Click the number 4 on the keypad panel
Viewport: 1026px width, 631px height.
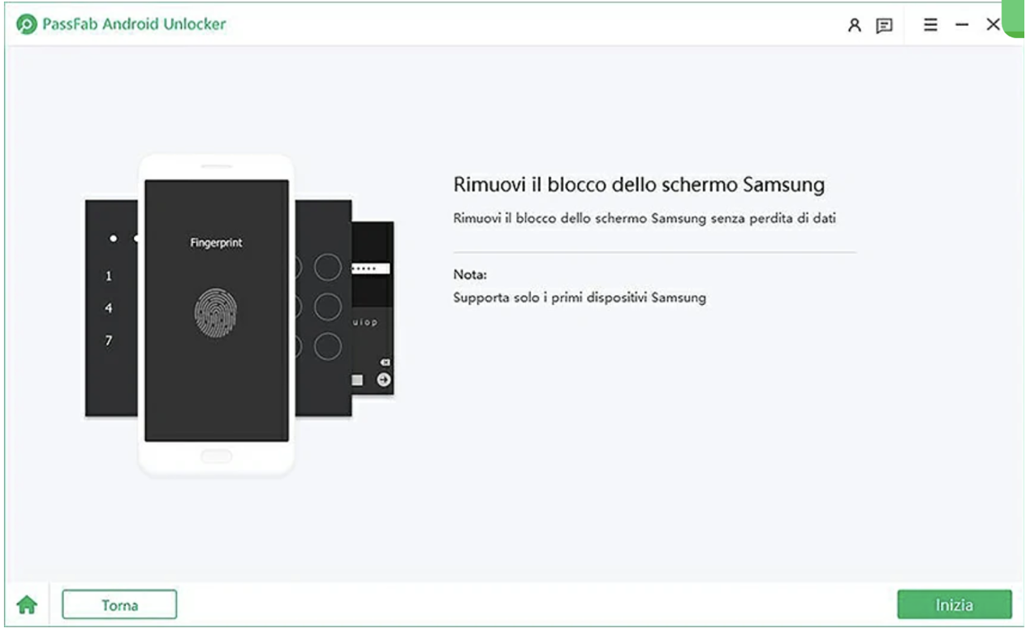click(x=109, y=308)
